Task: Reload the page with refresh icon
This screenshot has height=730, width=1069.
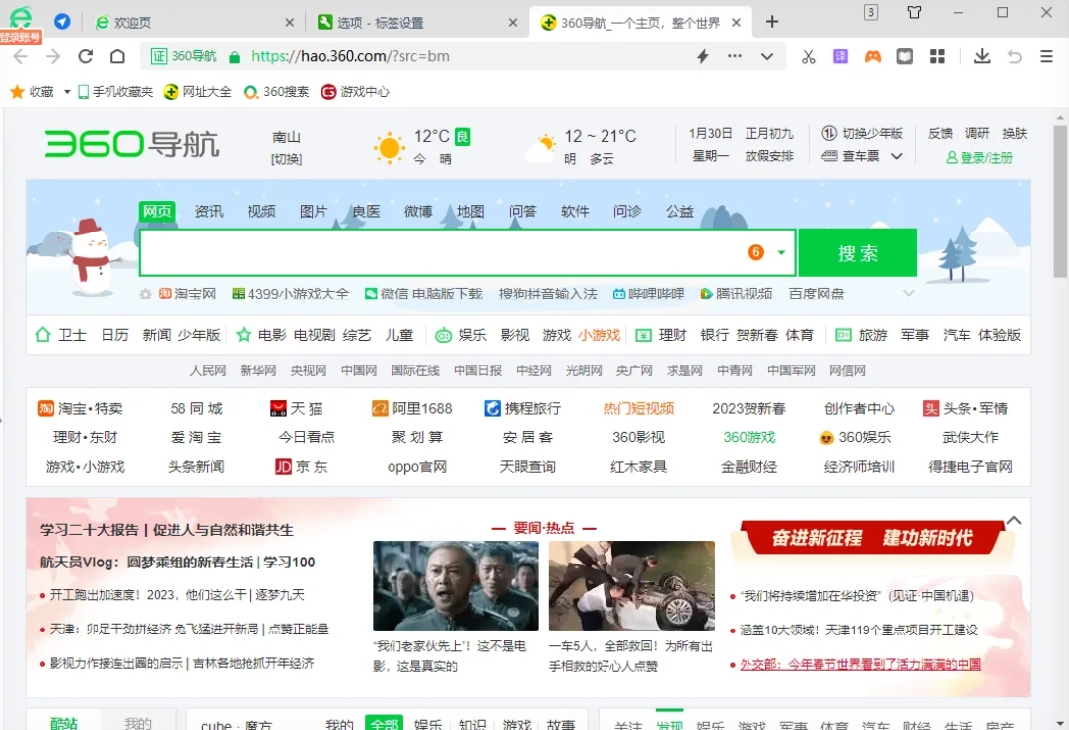Action: (x=86, y=57)
